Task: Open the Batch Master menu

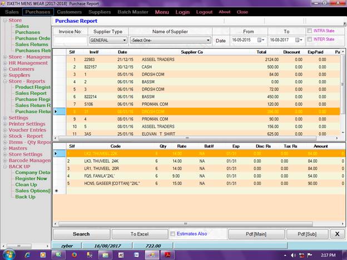Action: point(132,12)
